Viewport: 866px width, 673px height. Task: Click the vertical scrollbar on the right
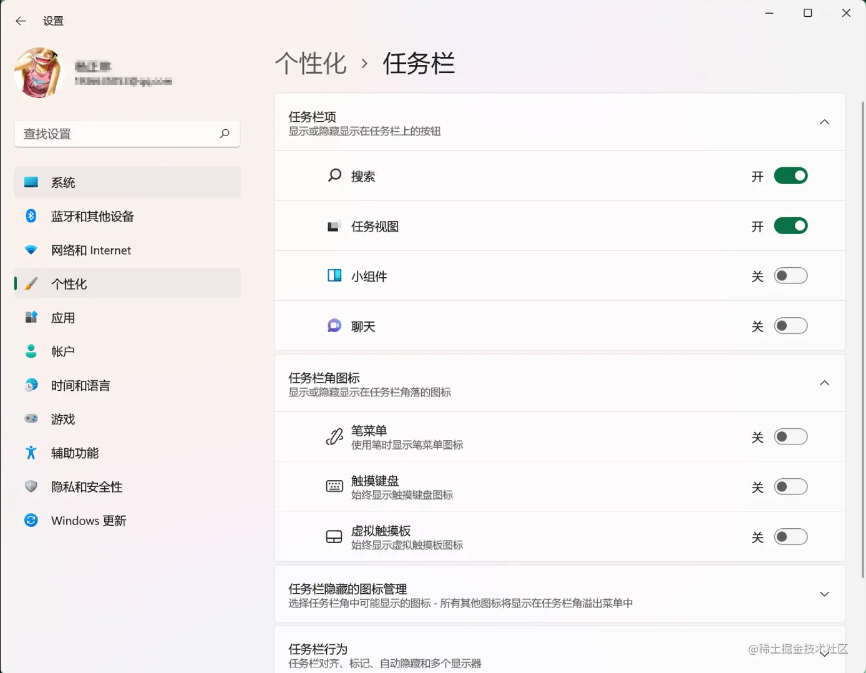click(863, 340)
